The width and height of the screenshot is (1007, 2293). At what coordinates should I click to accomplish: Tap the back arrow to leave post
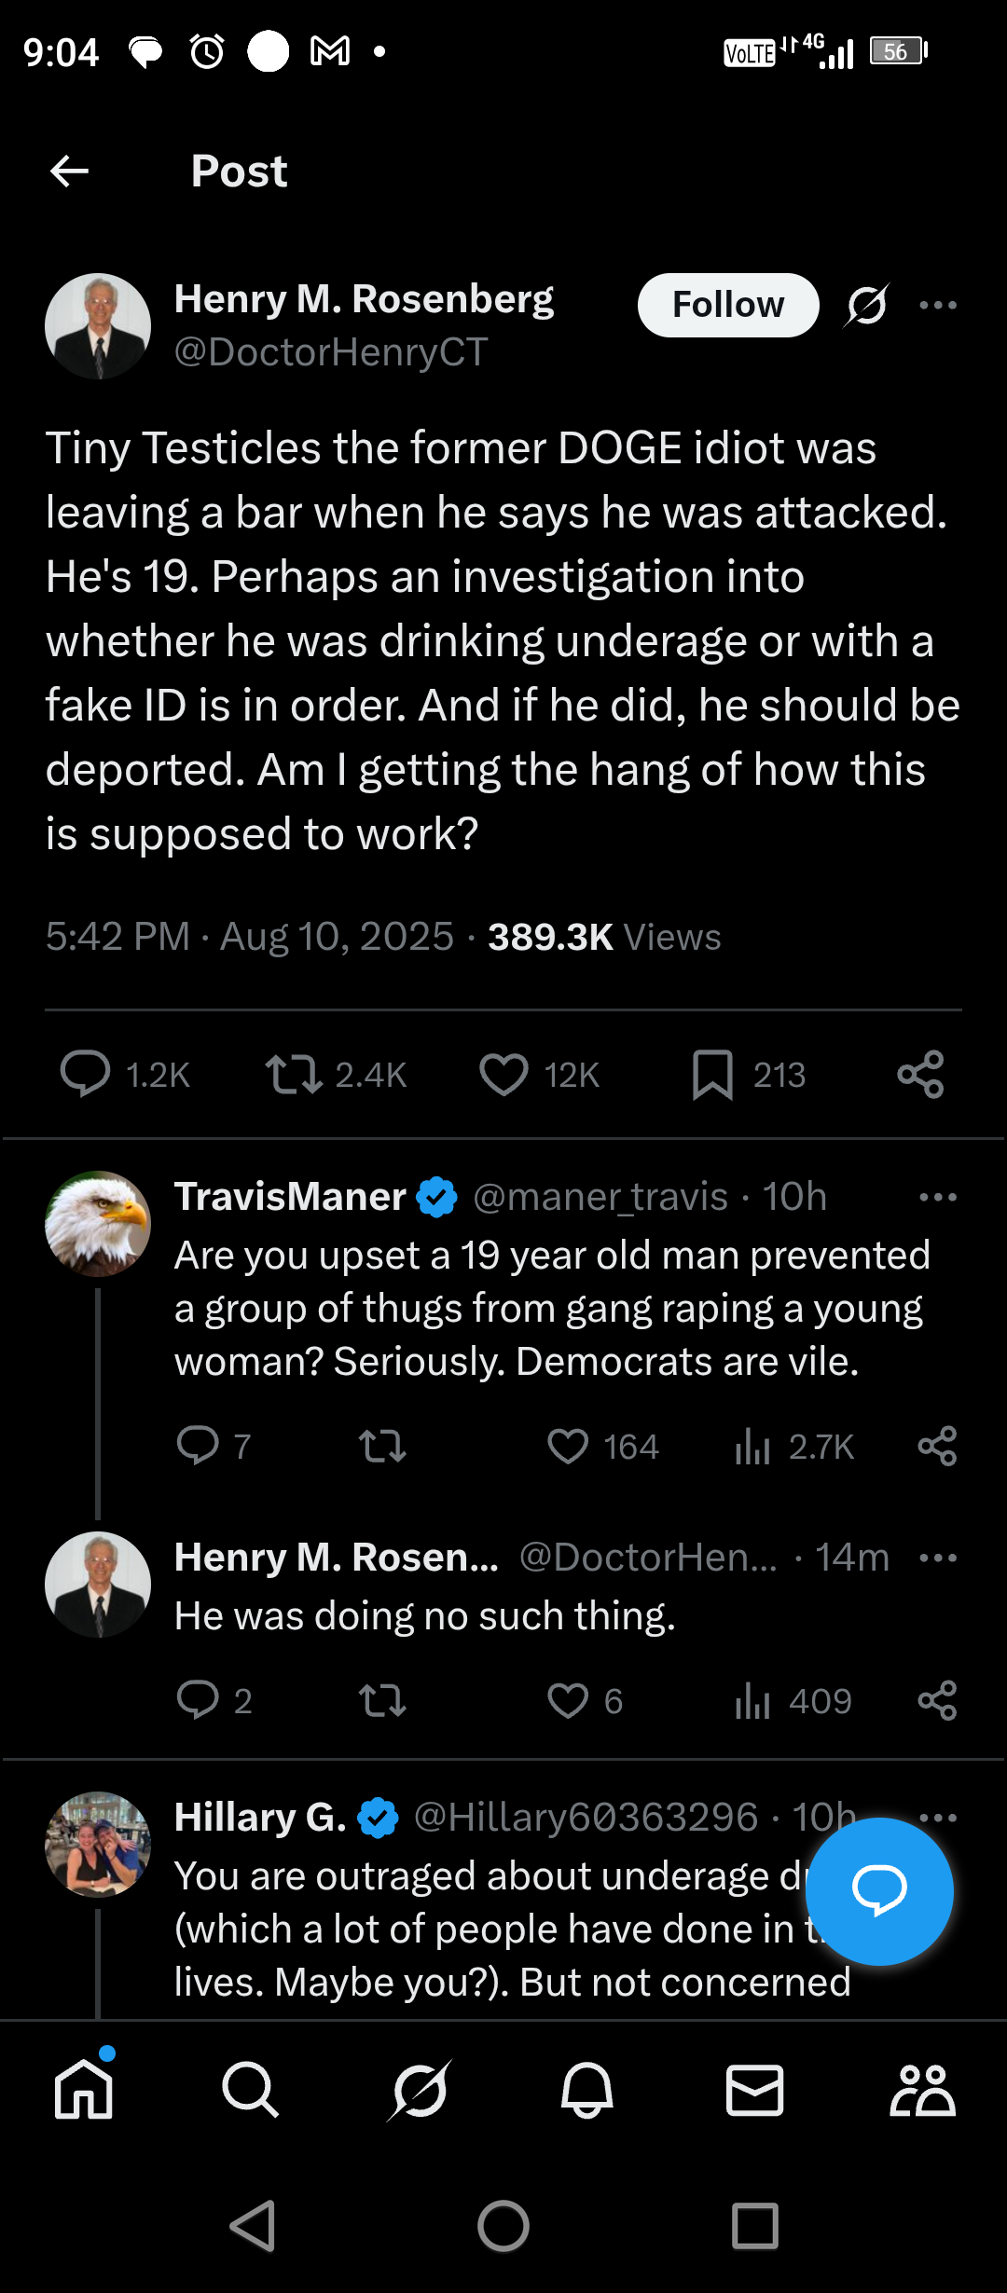[x=70, y=172]
